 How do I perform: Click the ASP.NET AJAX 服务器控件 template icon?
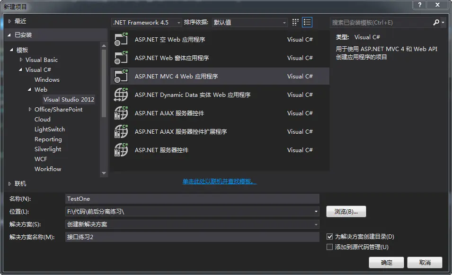pos(121,113)
